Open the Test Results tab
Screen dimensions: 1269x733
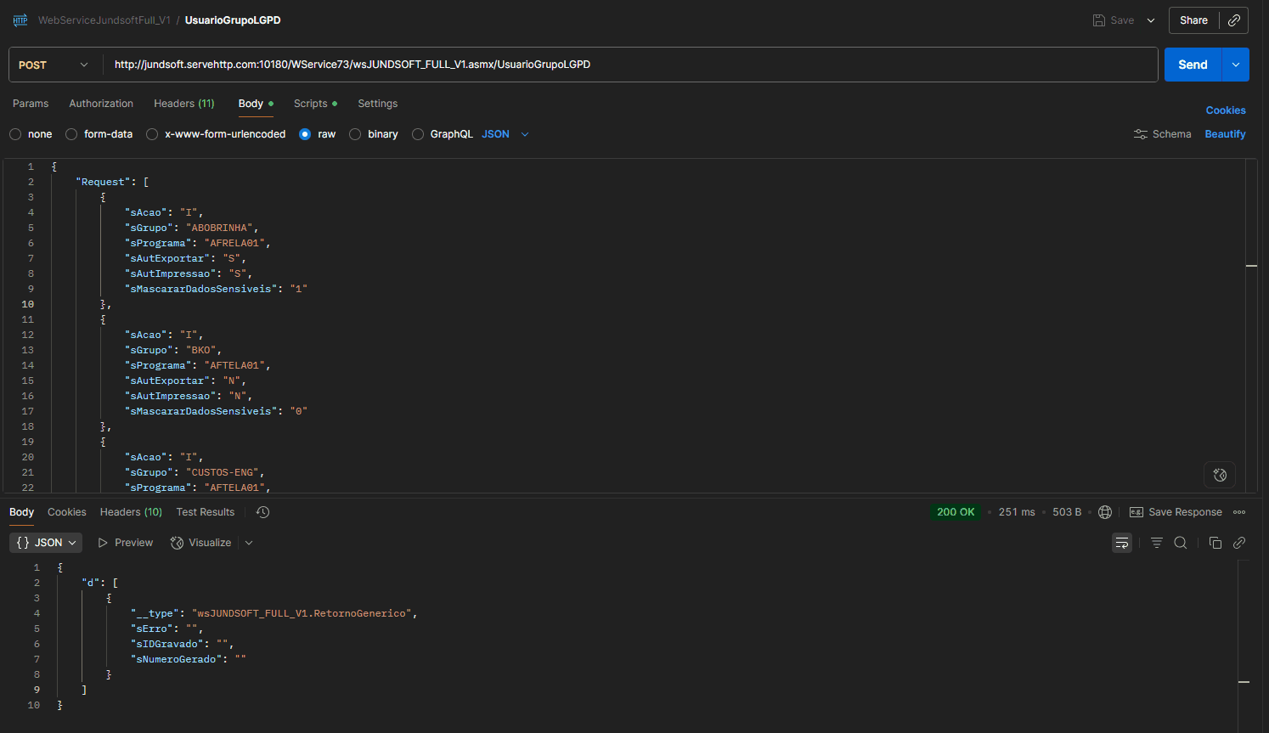tap(205, 512)
